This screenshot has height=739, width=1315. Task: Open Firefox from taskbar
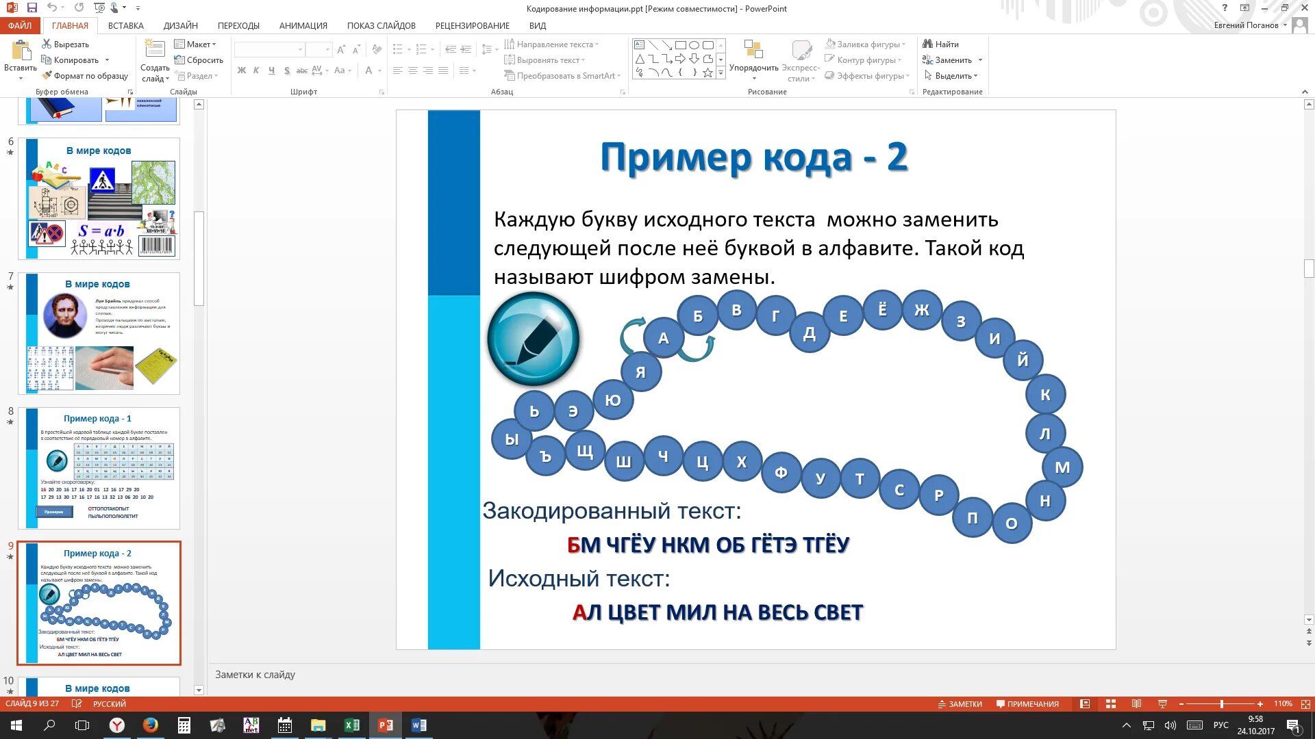[x=151, y=725]
